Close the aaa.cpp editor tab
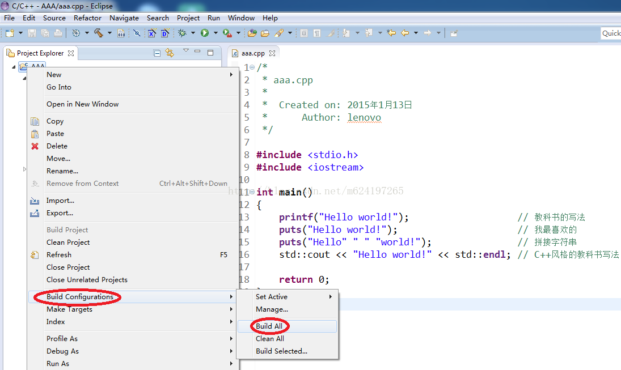 (272, 53)
